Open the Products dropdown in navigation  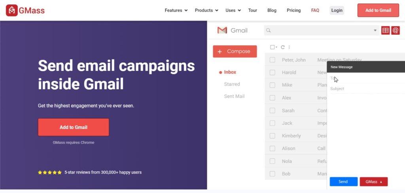tap(206, 10)
